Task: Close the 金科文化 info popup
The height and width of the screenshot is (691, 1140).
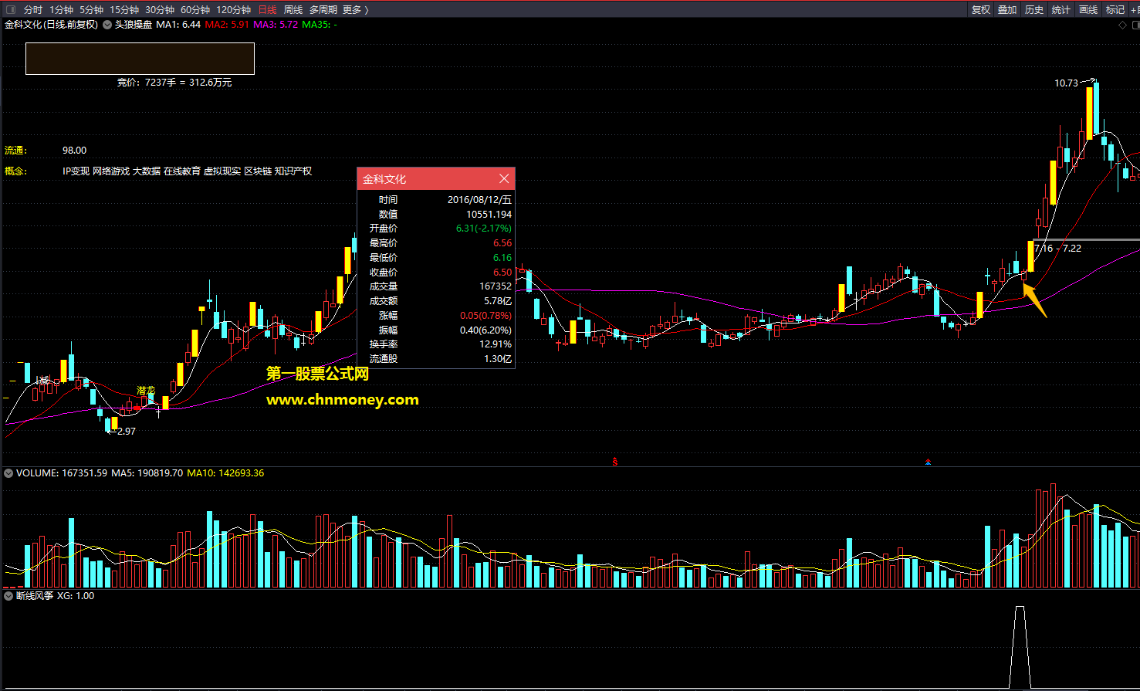Action: tap(504, 178)
